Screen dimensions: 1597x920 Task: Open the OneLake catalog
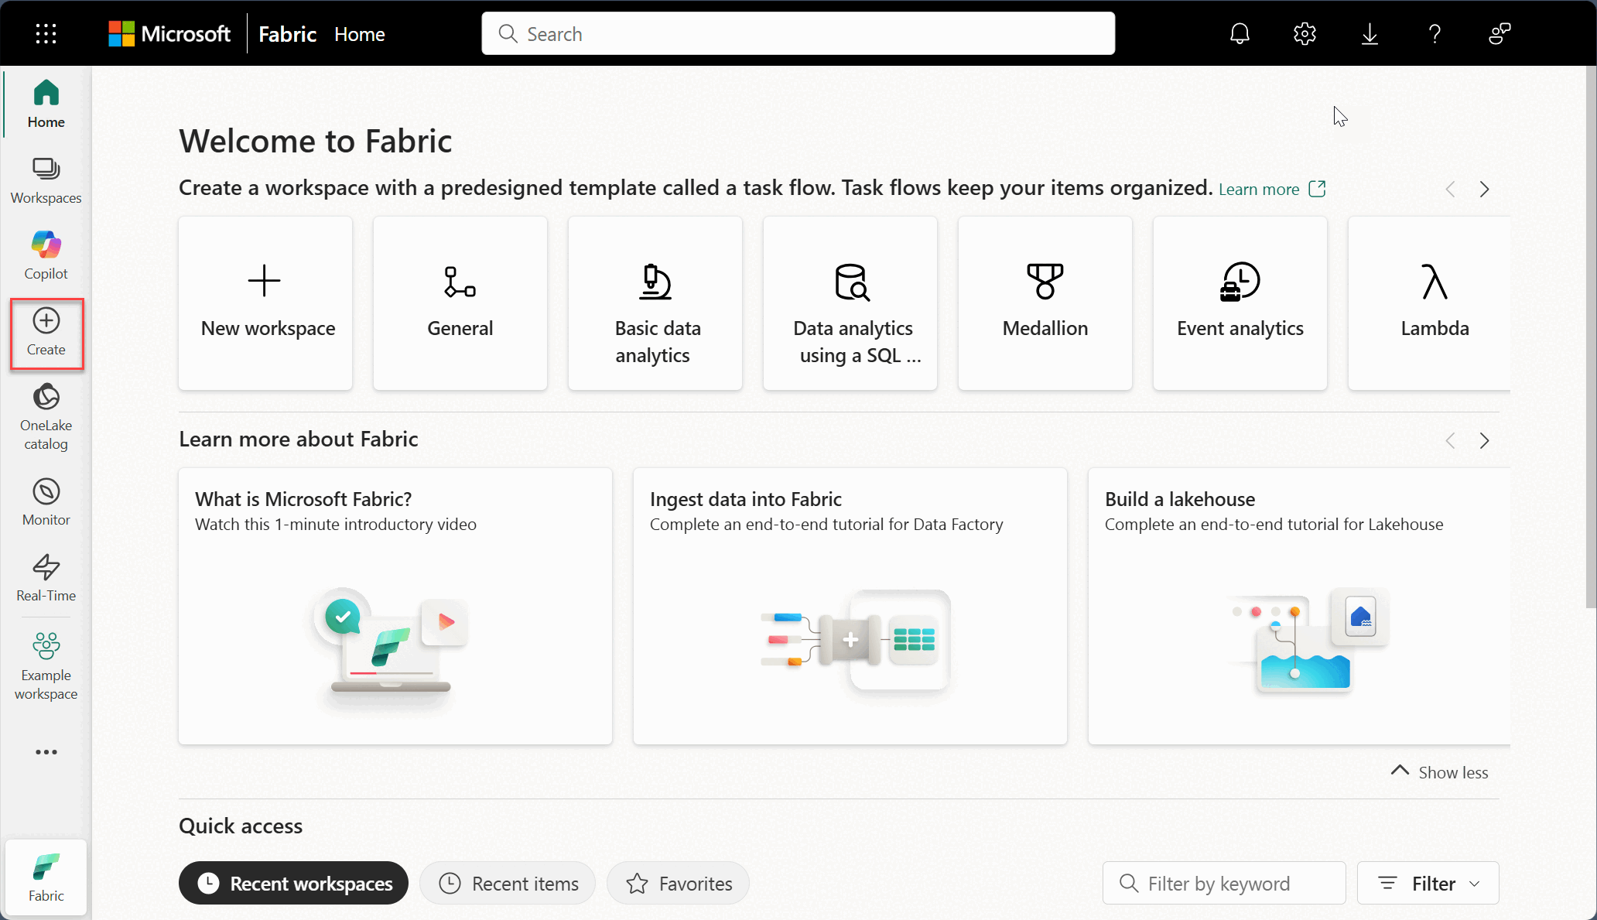(46, 416)
